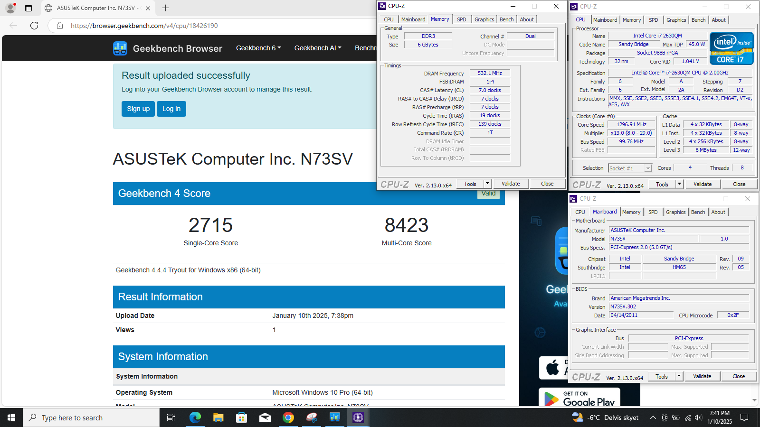
Task: Select the CPU tab in the Memory CPU-Z window
Action: click(389, 19)
